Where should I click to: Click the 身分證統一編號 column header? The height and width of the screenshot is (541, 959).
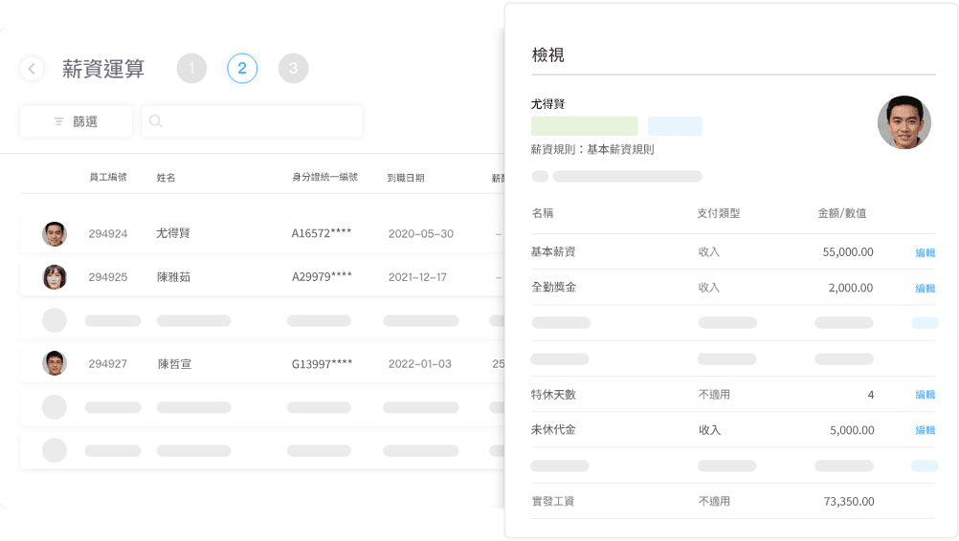(324, 177)
